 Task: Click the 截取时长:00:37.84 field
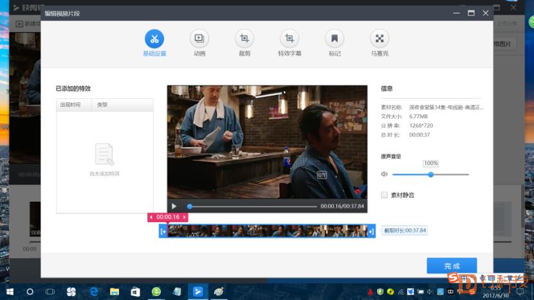405,230
